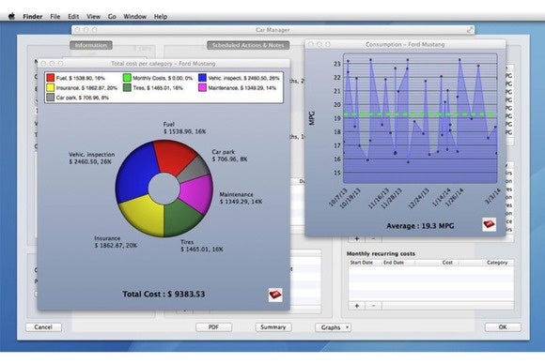This screenshot has width=545, height=364.
Task: Click the red export icon in the cost chart
Action: coord(275,295)
